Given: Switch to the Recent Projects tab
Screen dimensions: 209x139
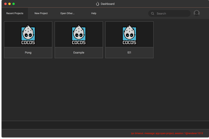Looking at the screenshot, I should pyautogui.click(x=15, y=13).
